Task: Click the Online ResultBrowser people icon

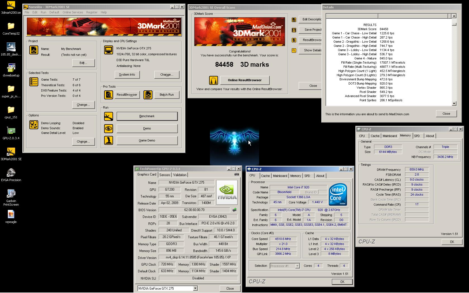Action: point(214,80)
